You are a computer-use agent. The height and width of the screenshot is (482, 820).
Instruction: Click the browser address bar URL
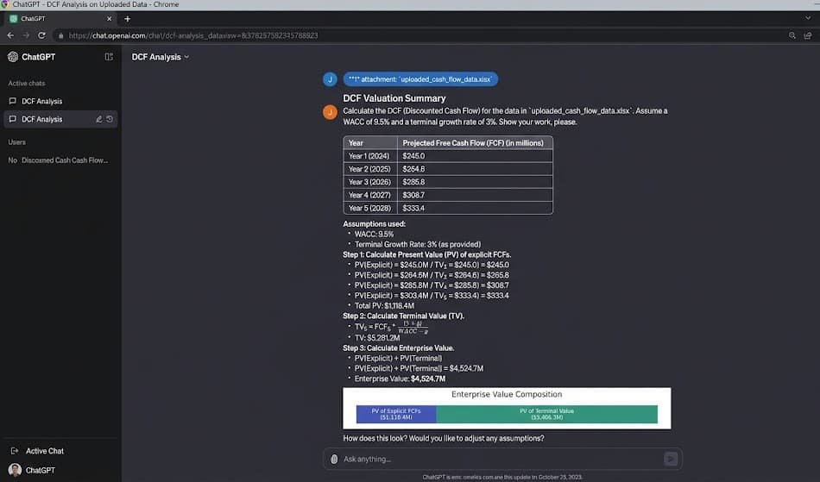click(193, 35)
